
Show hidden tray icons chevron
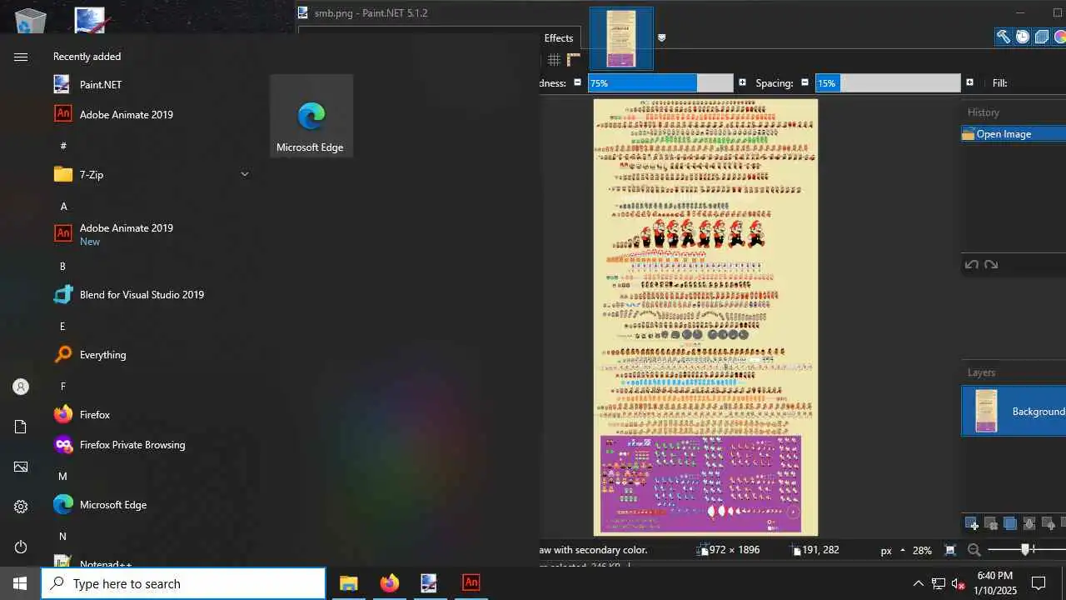pyautogui.click(x=918, y=583)
